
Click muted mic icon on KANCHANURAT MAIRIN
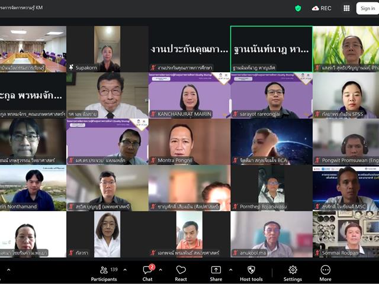[153, 114]
